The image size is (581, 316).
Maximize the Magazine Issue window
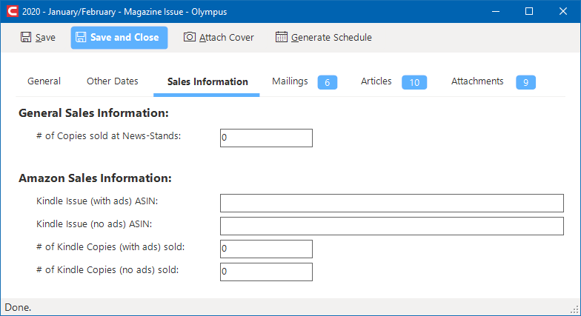(x=529, y=12)
